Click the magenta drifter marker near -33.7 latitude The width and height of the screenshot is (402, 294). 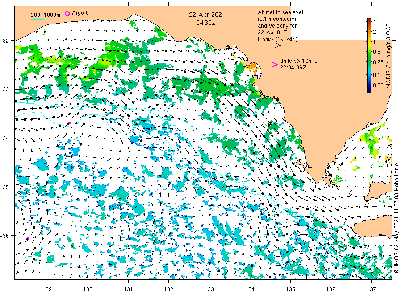pos(69,123)
